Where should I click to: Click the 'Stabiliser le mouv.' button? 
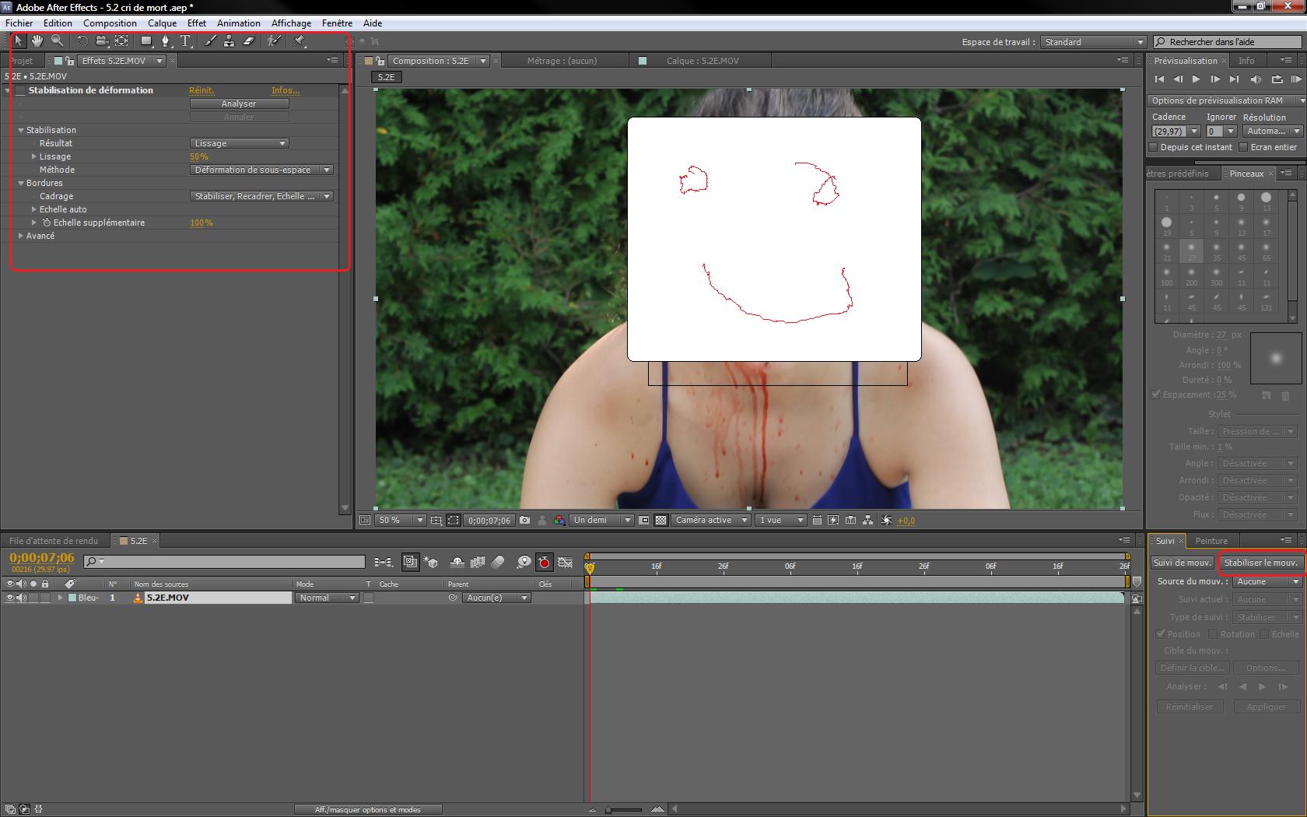1260,563
